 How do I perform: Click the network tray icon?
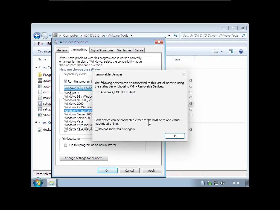[216, 183]
